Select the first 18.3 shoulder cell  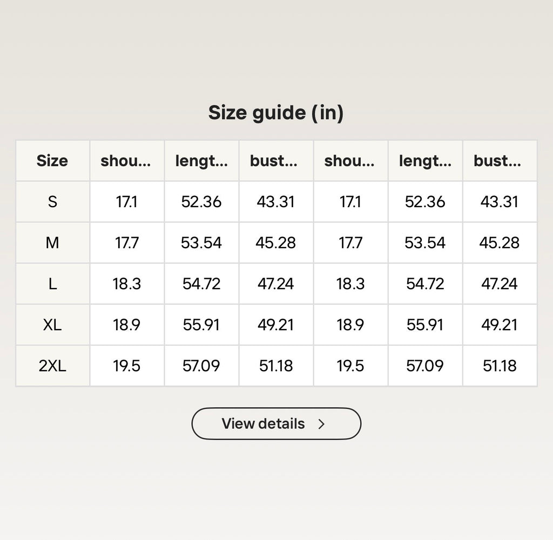coord(127,284)
